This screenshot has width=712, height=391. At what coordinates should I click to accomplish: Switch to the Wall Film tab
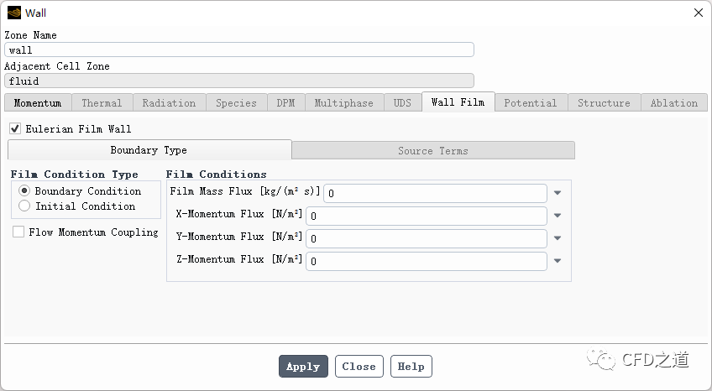[x=458, y=102]
